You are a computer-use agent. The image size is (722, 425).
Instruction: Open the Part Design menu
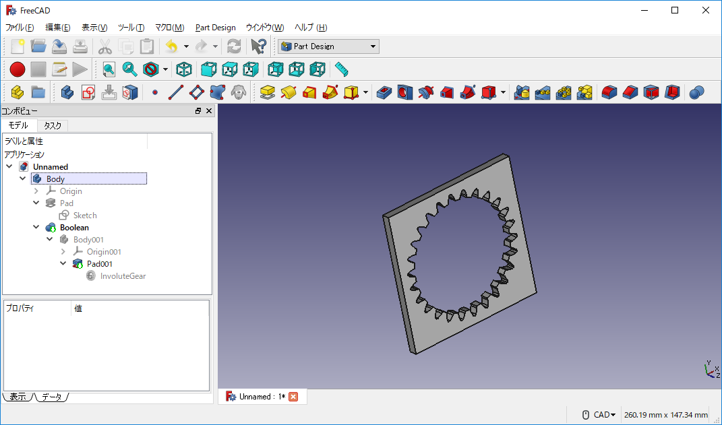[x=216, y=28]
